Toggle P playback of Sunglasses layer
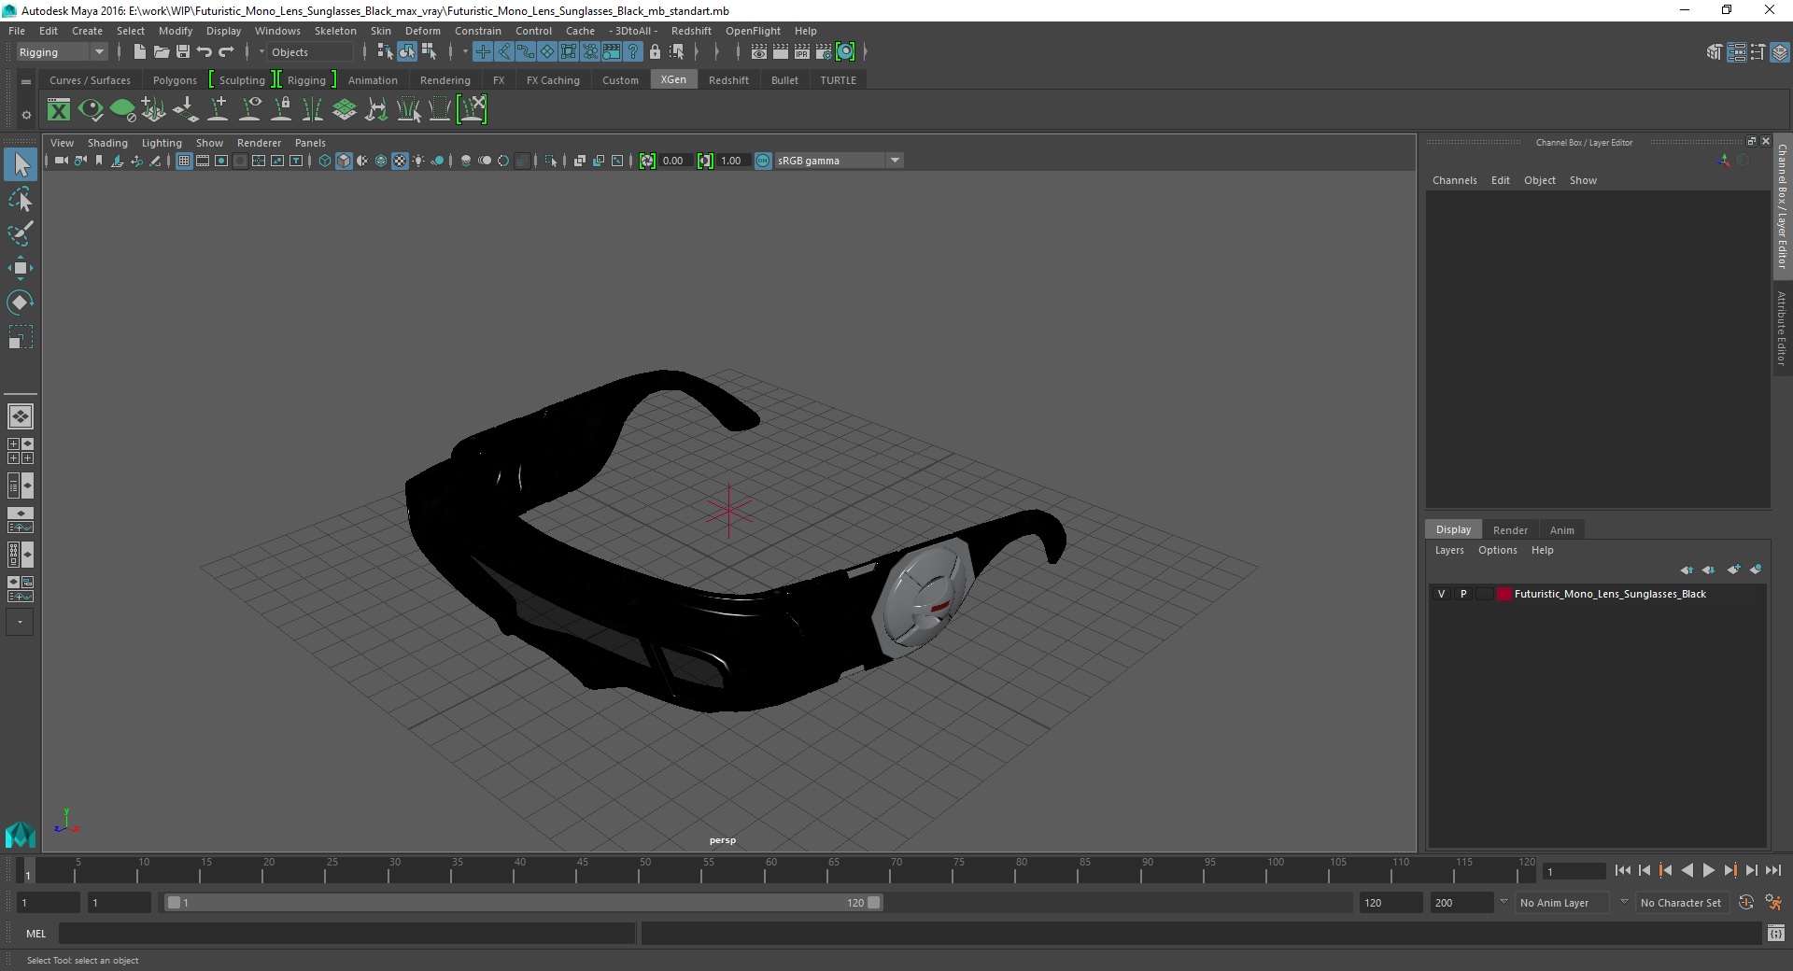This screenshot has width=1793, height=971. [x=1463, y=594]
